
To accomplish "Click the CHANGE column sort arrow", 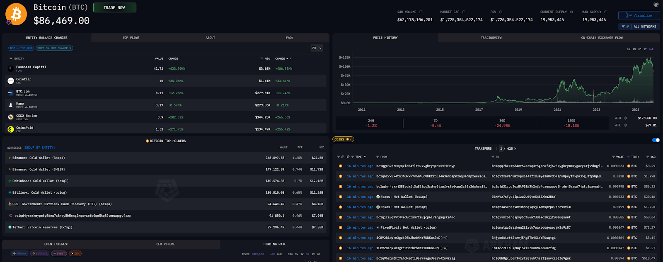I will pos(287,58).
